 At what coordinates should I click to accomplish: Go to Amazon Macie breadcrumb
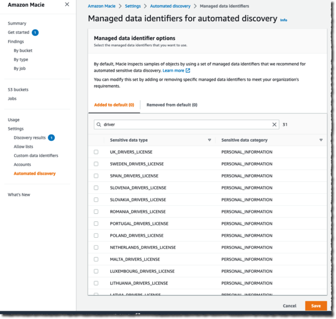pos(102,6)
